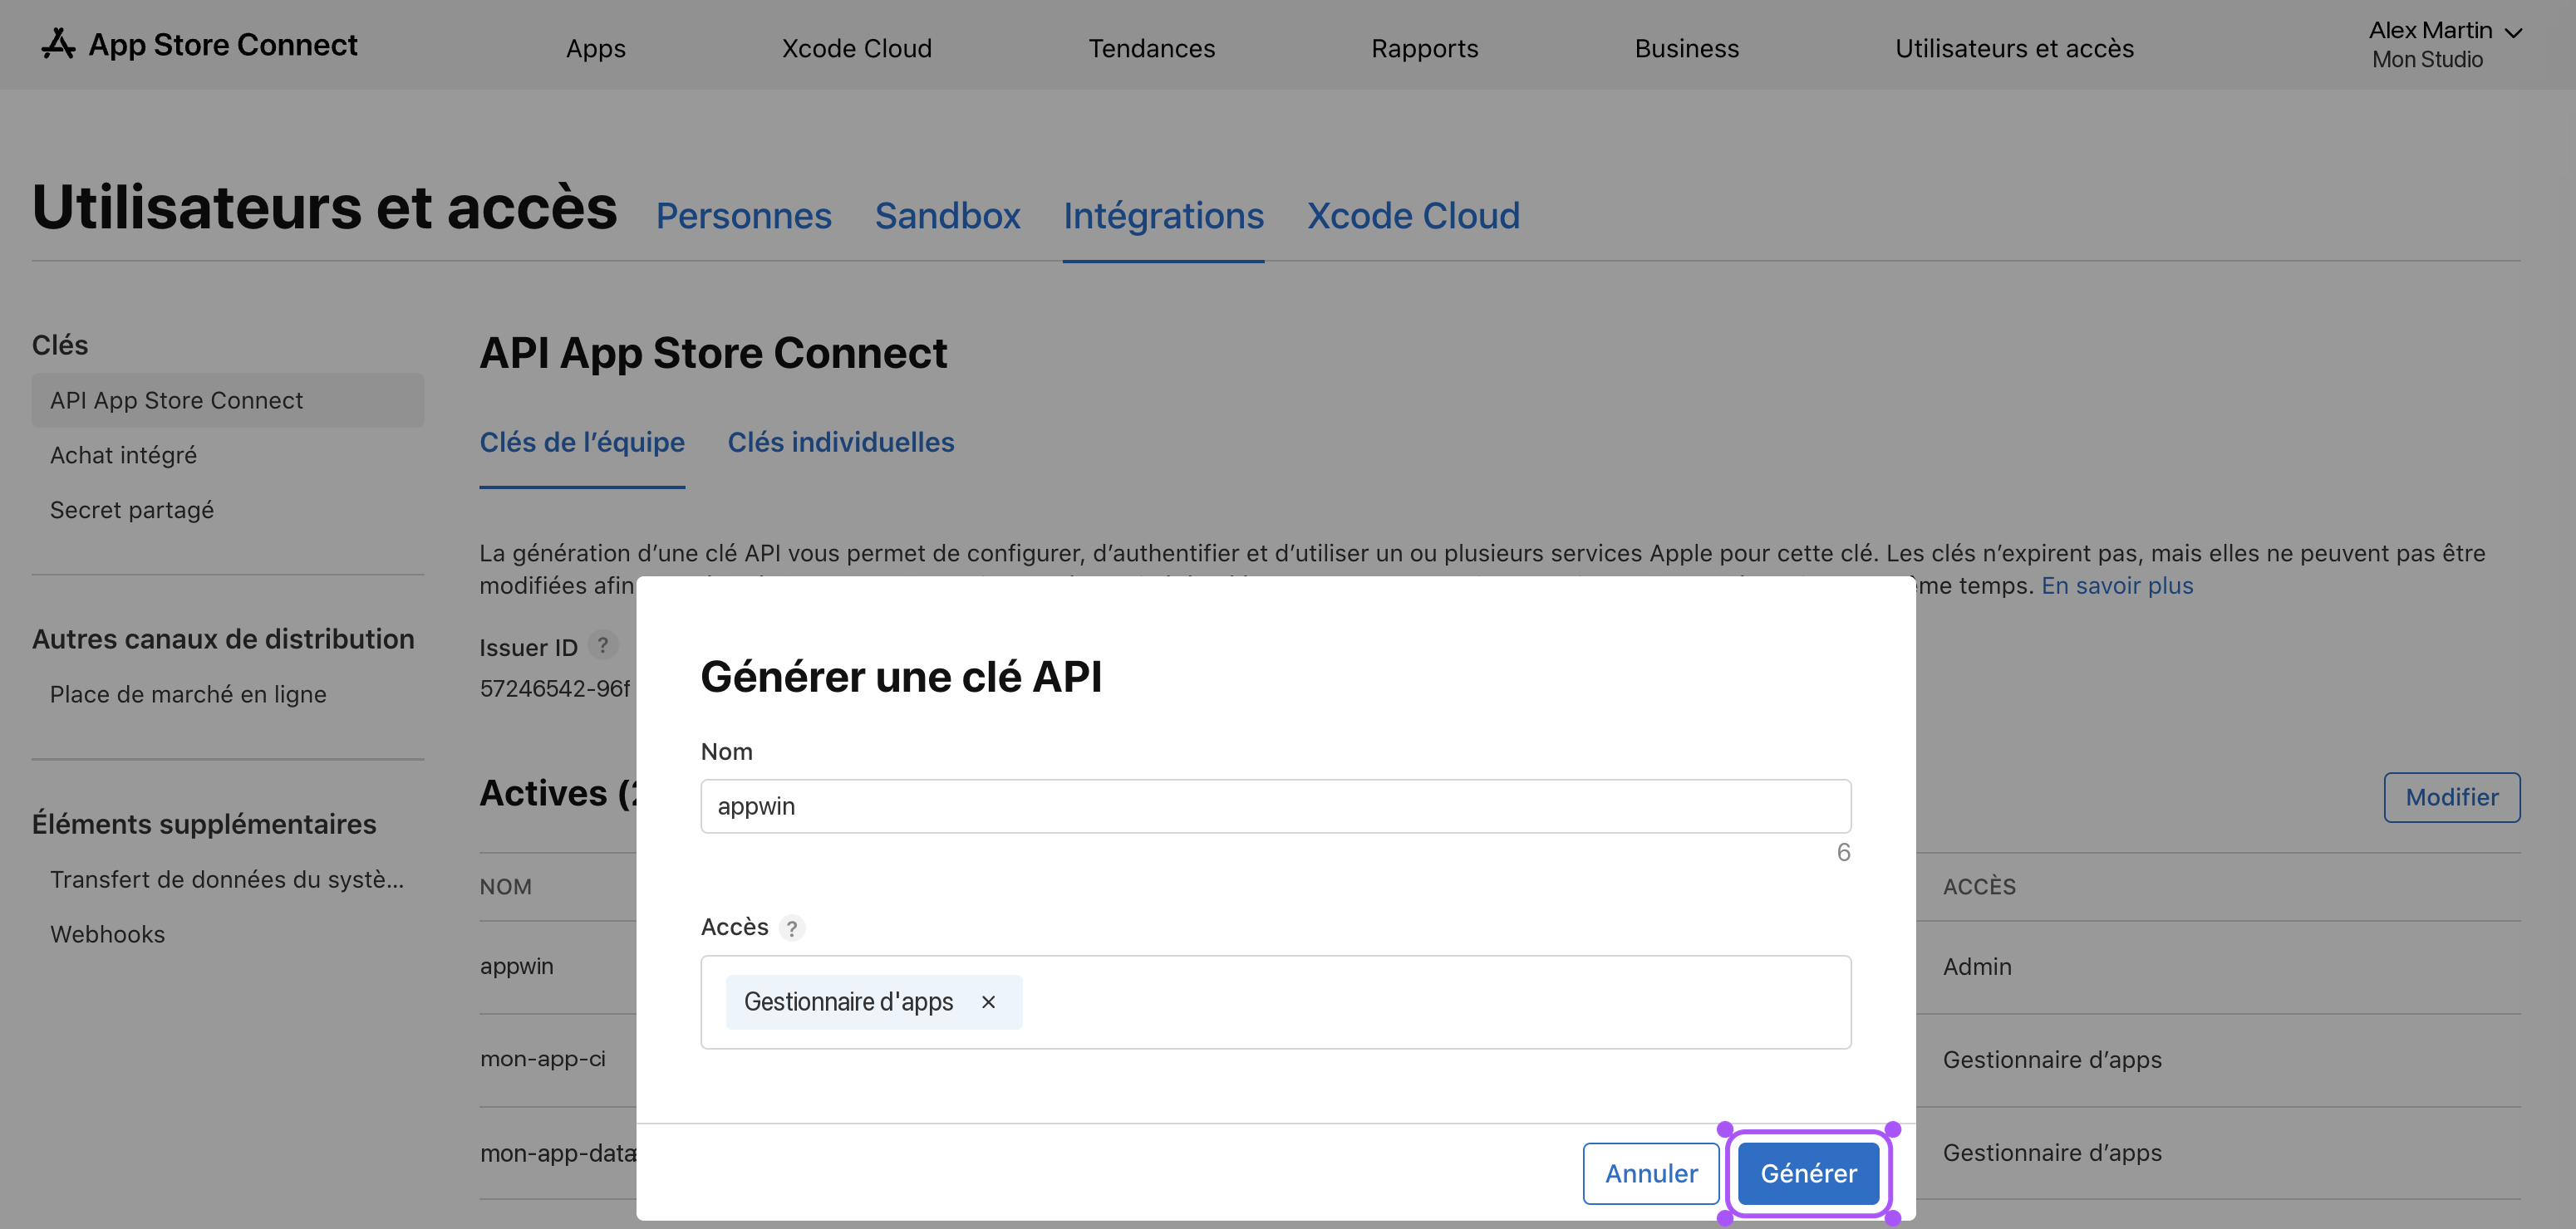Open Apps in the top navigation
The height and width of the screenshot is (1229, 2576).
tap(596, 48)
